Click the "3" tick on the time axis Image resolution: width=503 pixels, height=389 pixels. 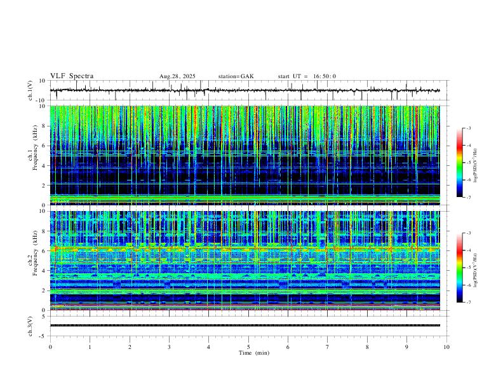169,347
